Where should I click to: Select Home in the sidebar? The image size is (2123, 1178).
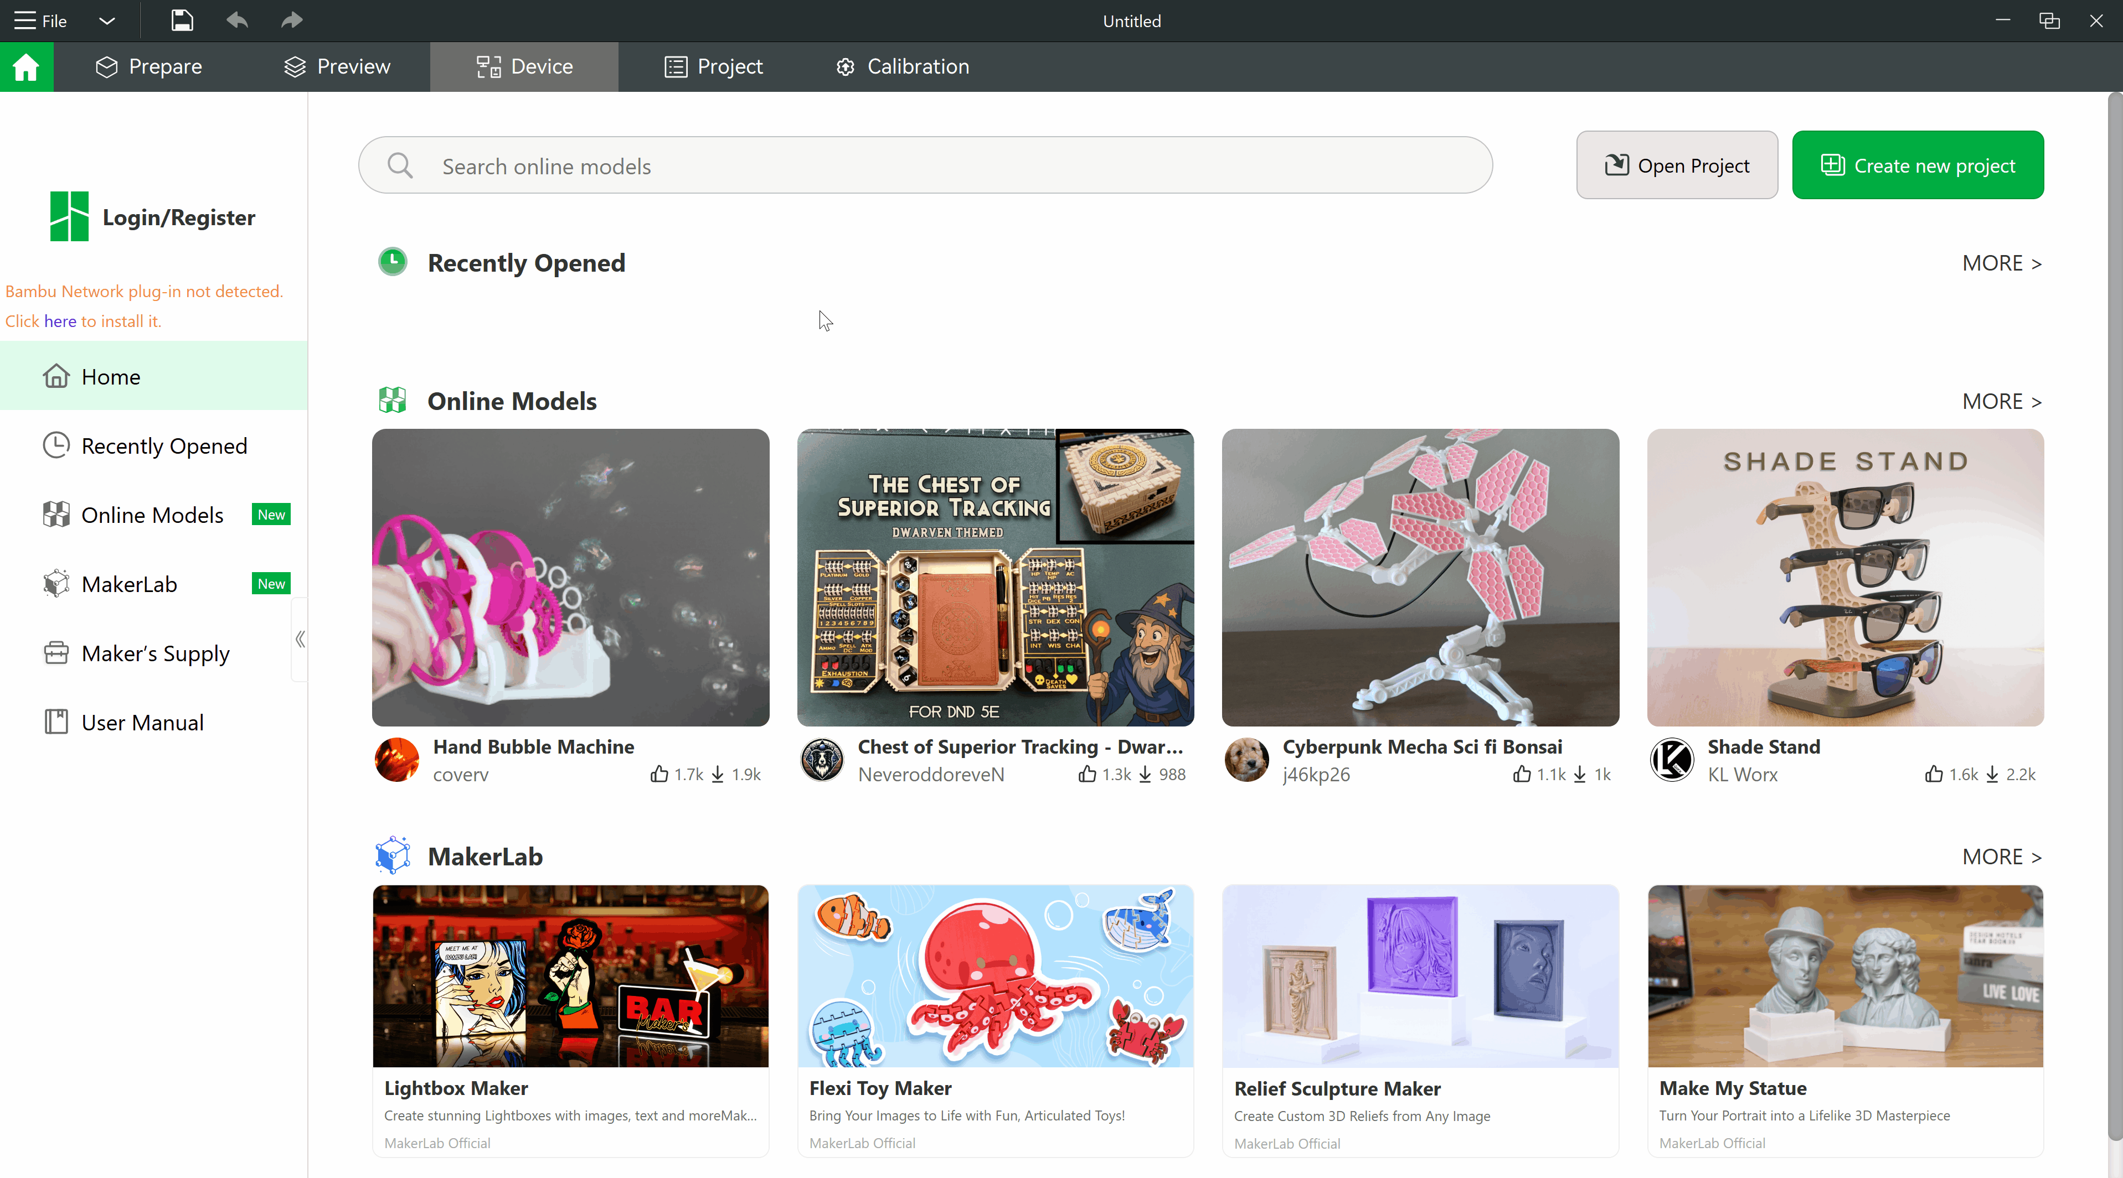click(154, 376)
